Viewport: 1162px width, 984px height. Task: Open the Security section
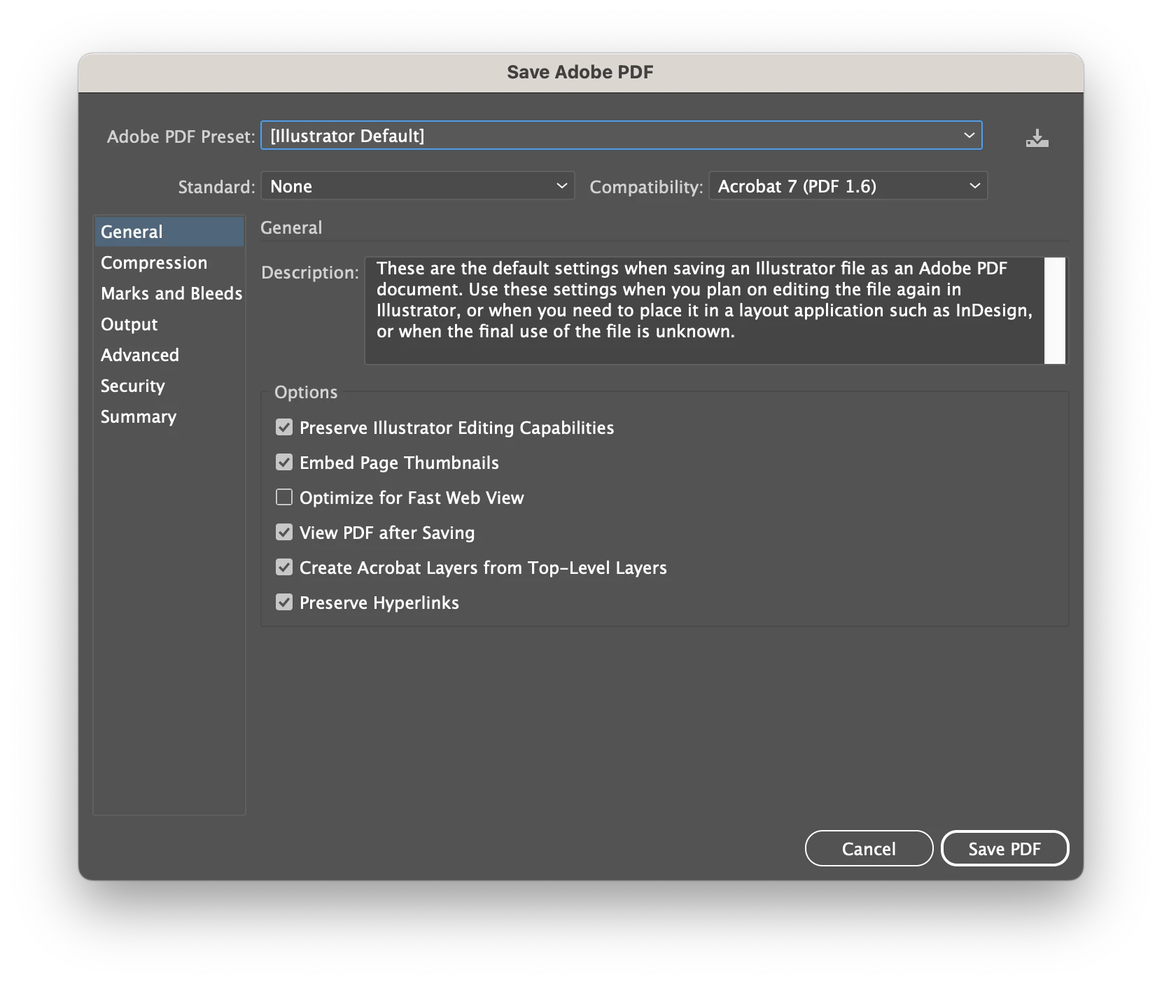(x=169, y=386)
